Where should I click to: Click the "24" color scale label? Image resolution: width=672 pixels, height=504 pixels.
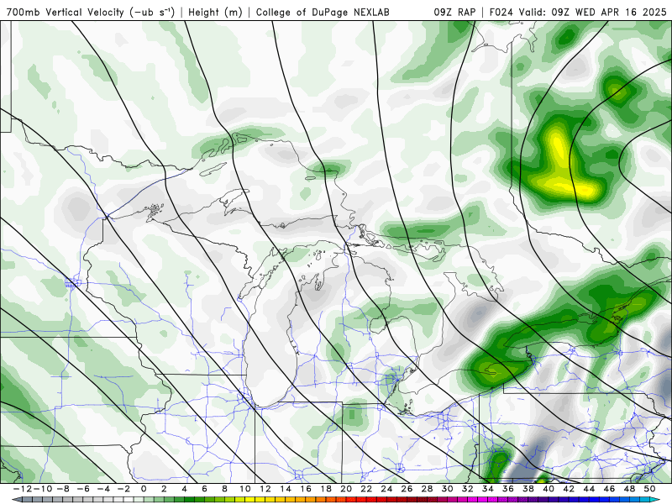coord(386,489)
